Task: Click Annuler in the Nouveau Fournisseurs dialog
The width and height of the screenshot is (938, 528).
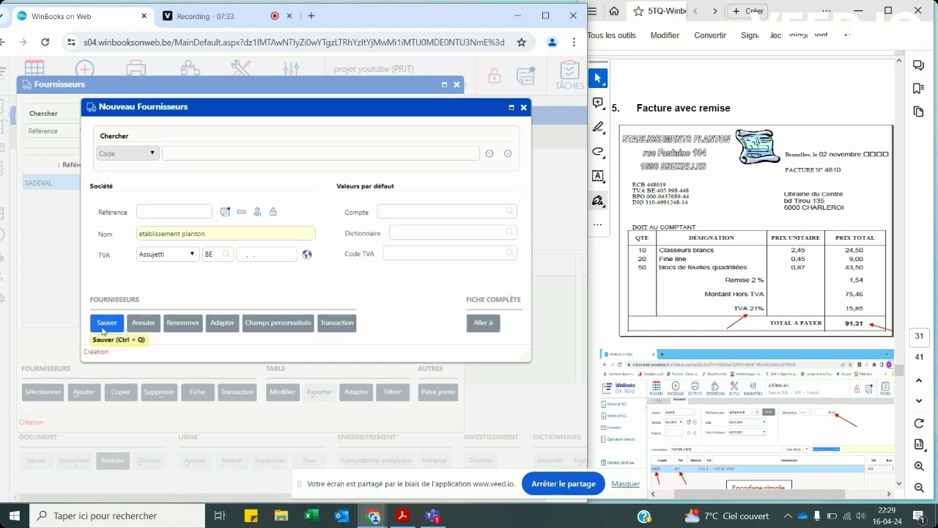Action: pos(144,323)
